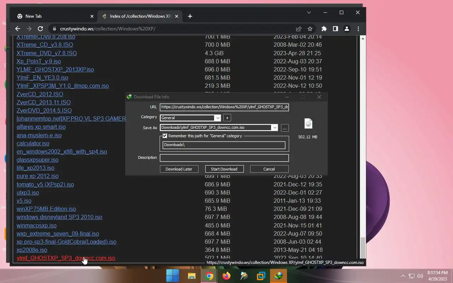Open calculator.iso link

(33, 143)
